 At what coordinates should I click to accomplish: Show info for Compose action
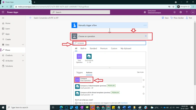[x=143, y=80]
